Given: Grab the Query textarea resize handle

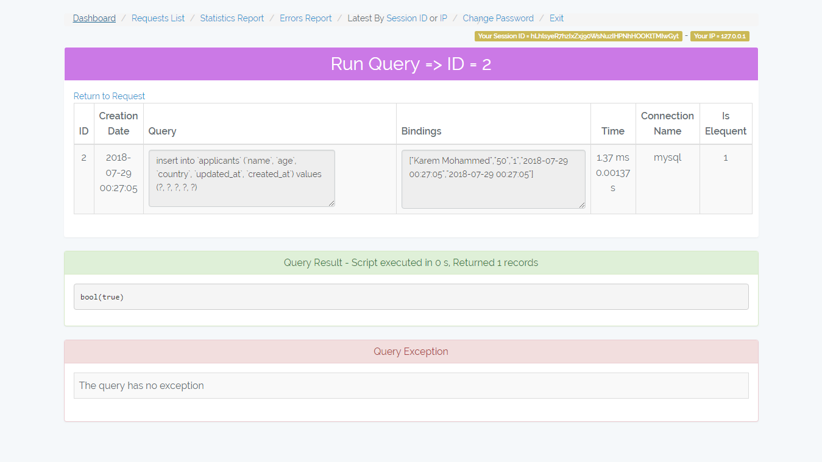Looking at the screenshot, I should [x=331, y=203].
